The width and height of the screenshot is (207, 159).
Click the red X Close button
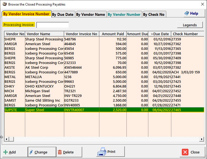(x=192, y=152)
